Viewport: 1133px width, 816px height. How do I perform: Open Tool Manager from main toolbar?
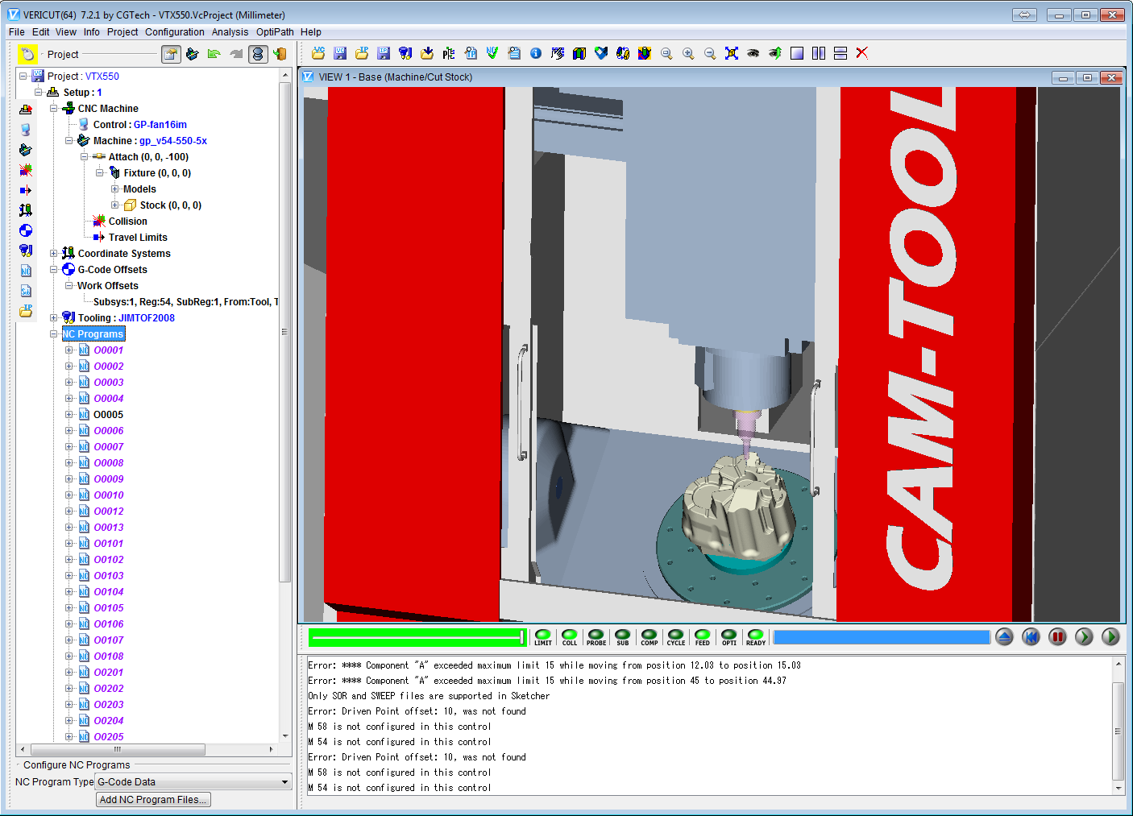click(x=405, y=53)
